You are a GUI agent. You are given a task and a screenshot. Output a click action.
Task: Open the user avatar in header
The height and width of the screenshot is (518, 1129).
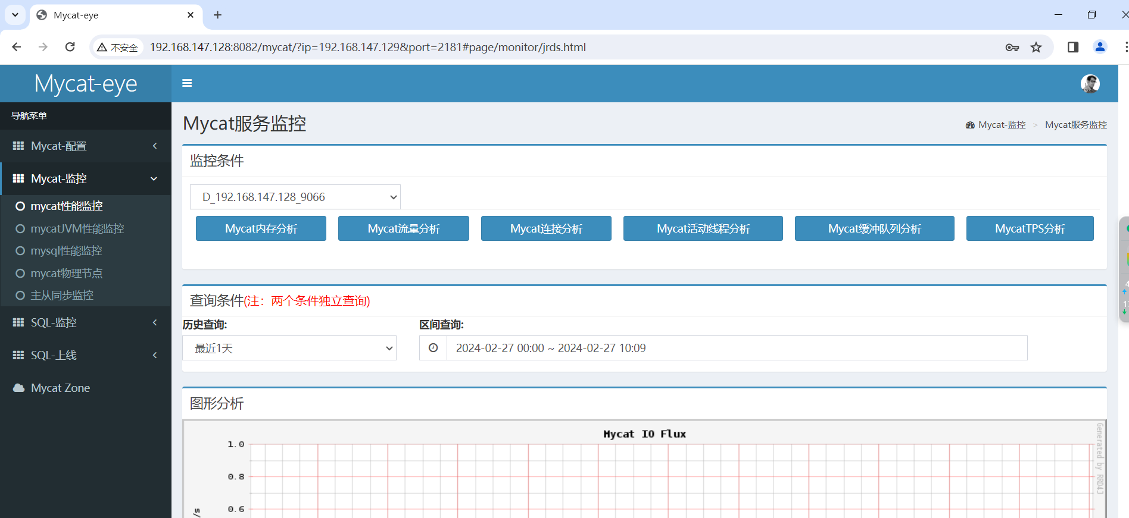tap(1090, 84)
